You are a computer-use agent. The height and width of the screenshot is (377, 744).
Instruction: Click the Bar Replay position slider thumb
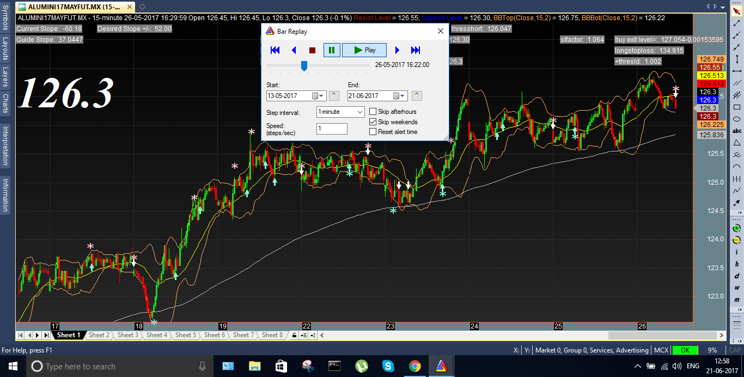click(304, 66)
